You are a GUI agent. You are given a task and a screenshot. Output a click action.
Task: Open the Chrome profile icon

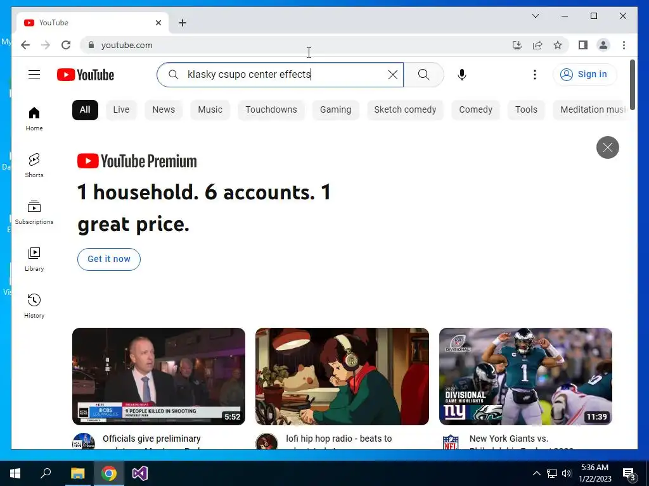603,45
